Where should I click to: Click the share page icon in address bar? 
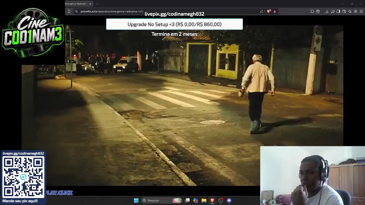(x=261, y=11)
